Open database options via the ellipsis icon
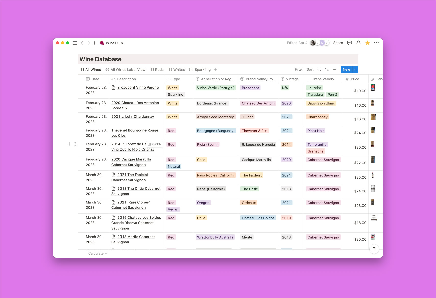The height and width of the screenshot is (298, 436). [x=335, y=69]
